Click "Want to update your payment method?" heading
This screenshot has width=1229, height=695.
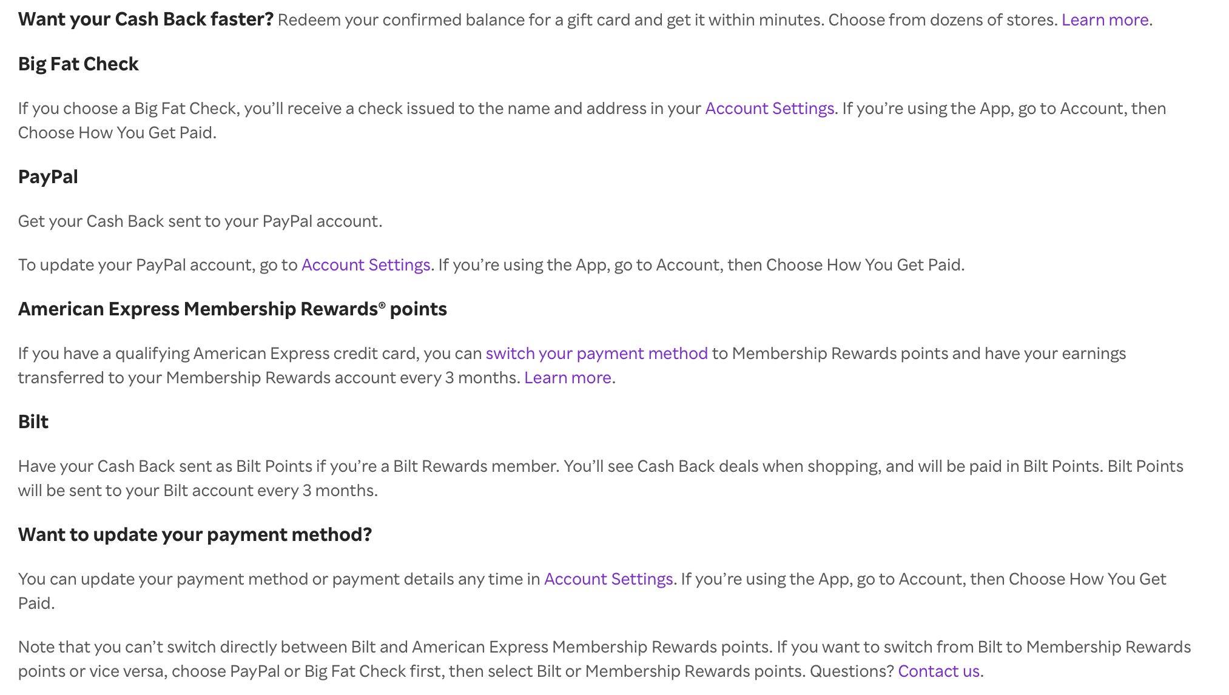tap(195, 535)
